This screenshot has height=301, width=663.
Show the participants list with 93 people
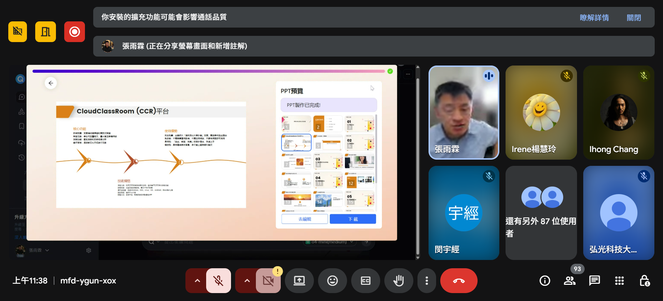coord(570,281)
